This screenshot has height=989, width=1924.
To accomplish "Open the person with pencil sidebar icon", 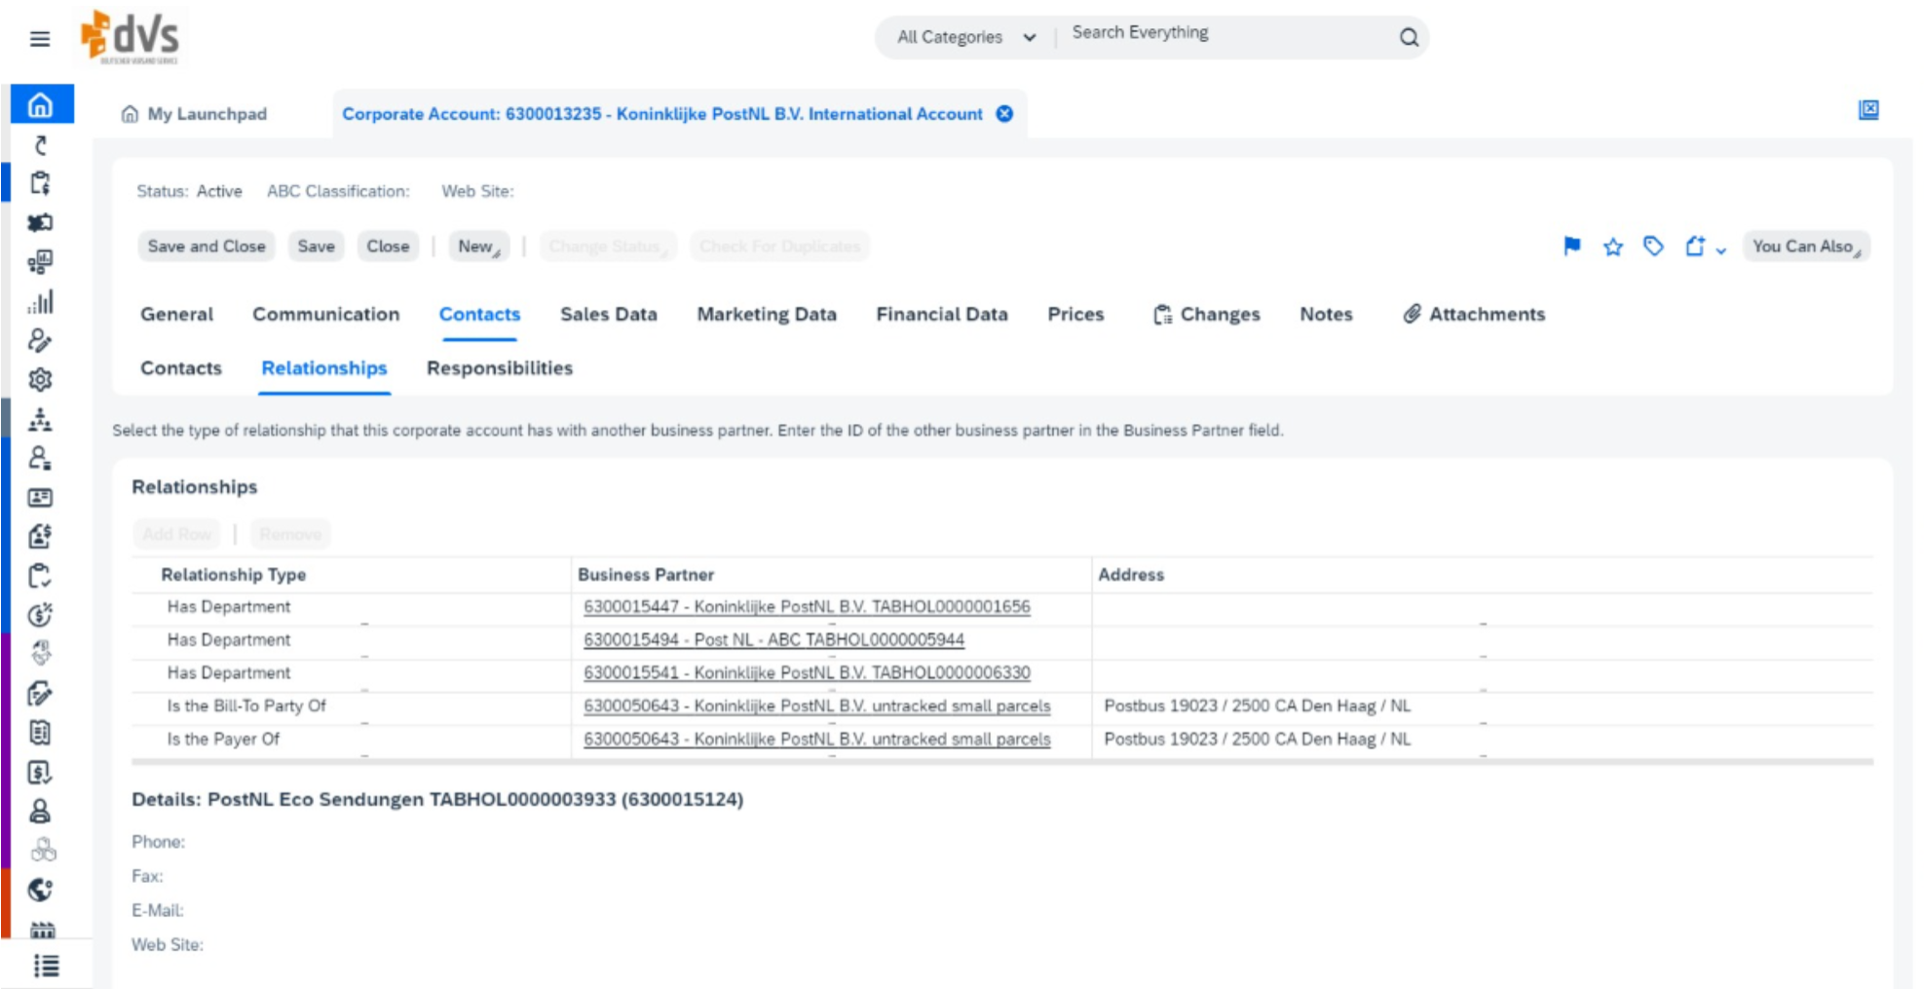I will coord(41,341).
